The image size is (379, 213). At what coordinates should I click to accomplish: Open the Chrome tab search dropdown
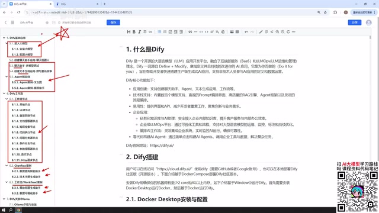click(4, 4)
